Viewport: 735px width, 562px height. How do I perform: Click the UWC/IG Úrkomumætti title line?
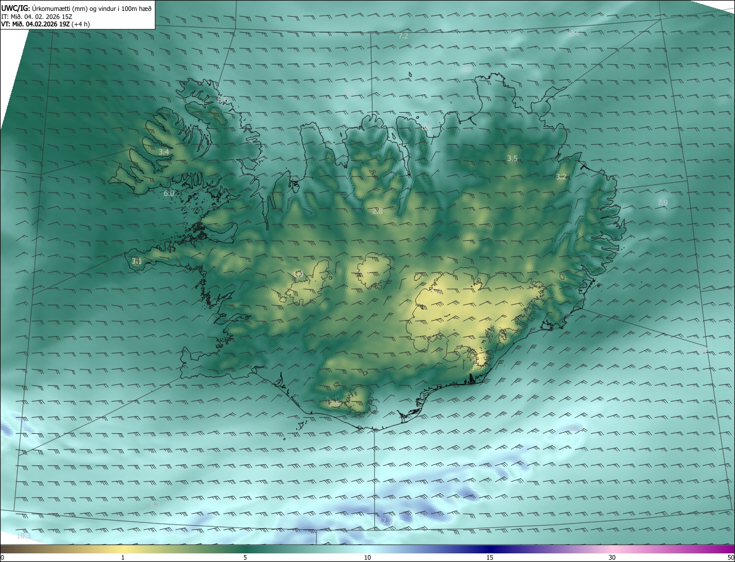(x=77, y=8)
